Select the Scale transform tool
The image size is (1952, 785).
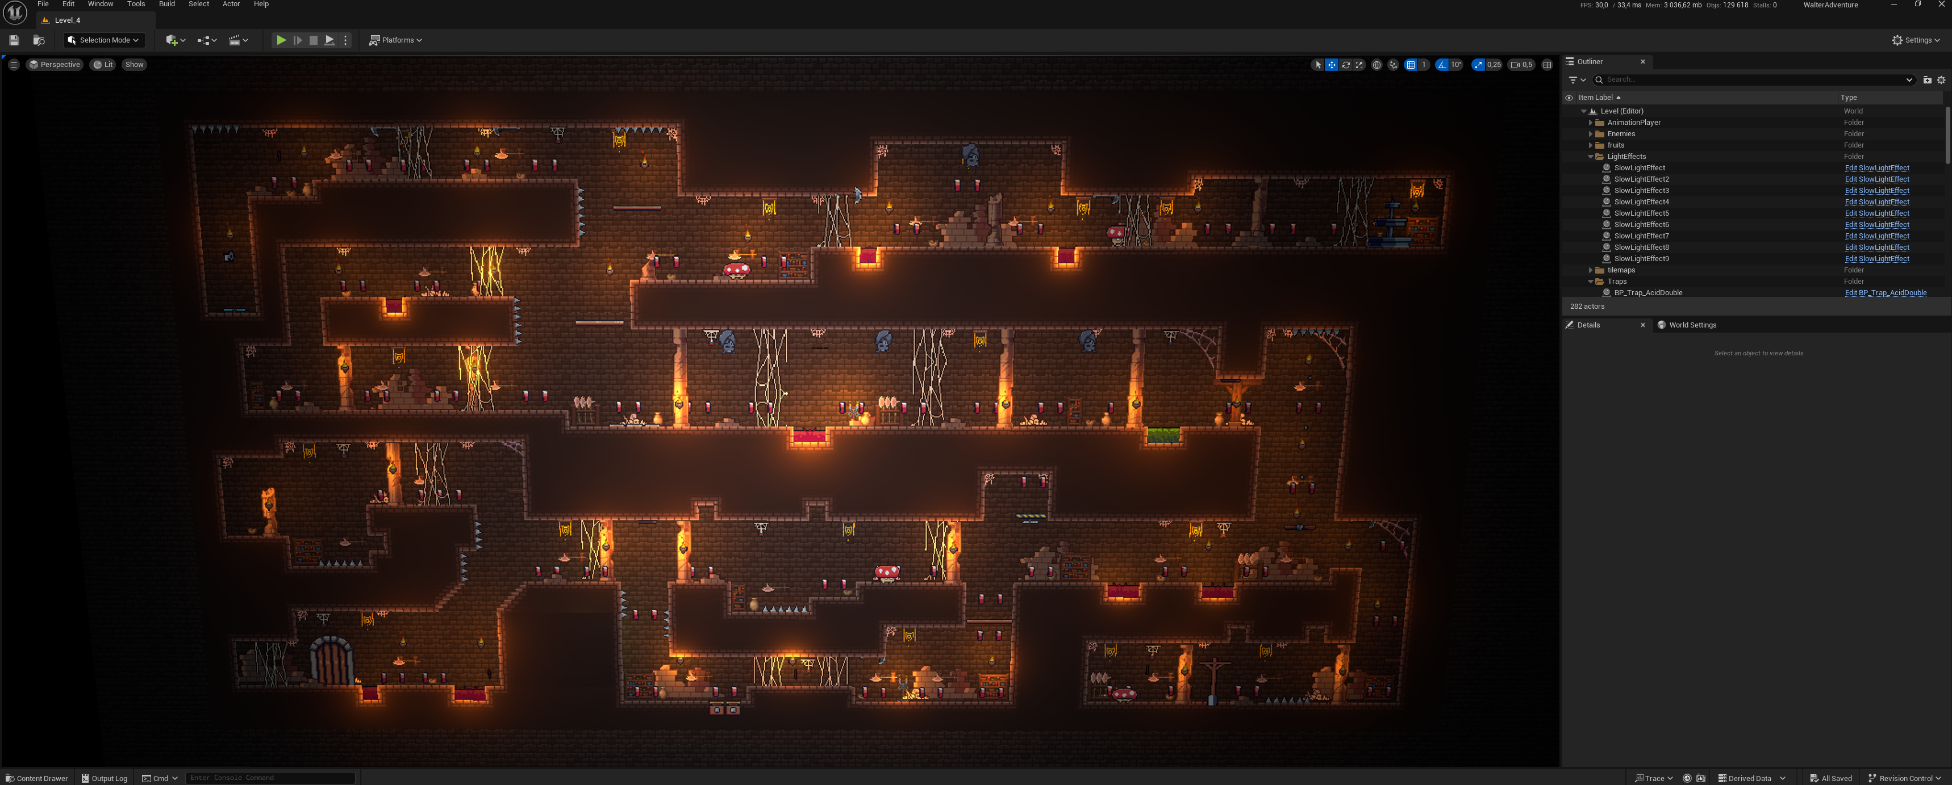tap(1359, 65)
